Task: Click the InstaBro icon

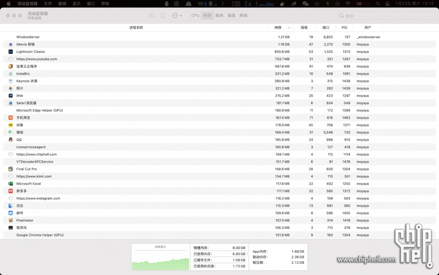Action: click(11, 74)
